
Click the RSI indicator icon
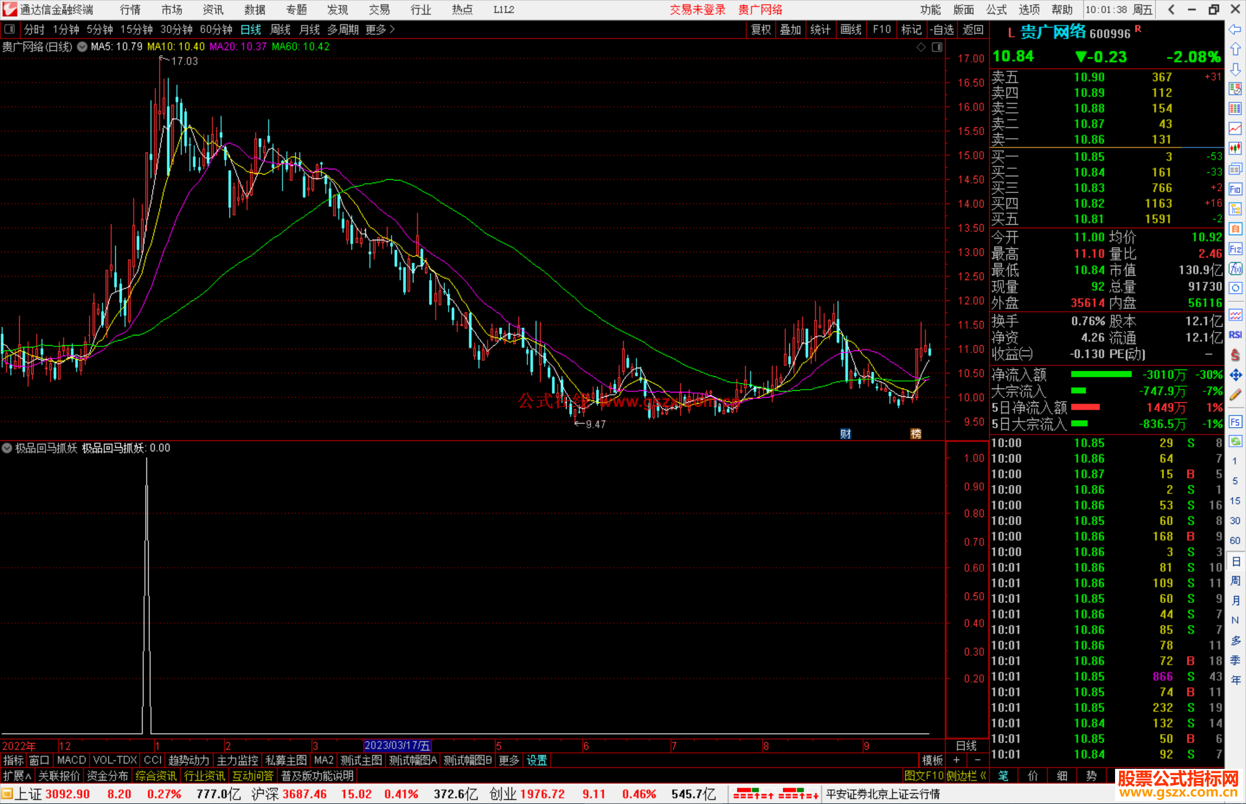coord(1235,335)
